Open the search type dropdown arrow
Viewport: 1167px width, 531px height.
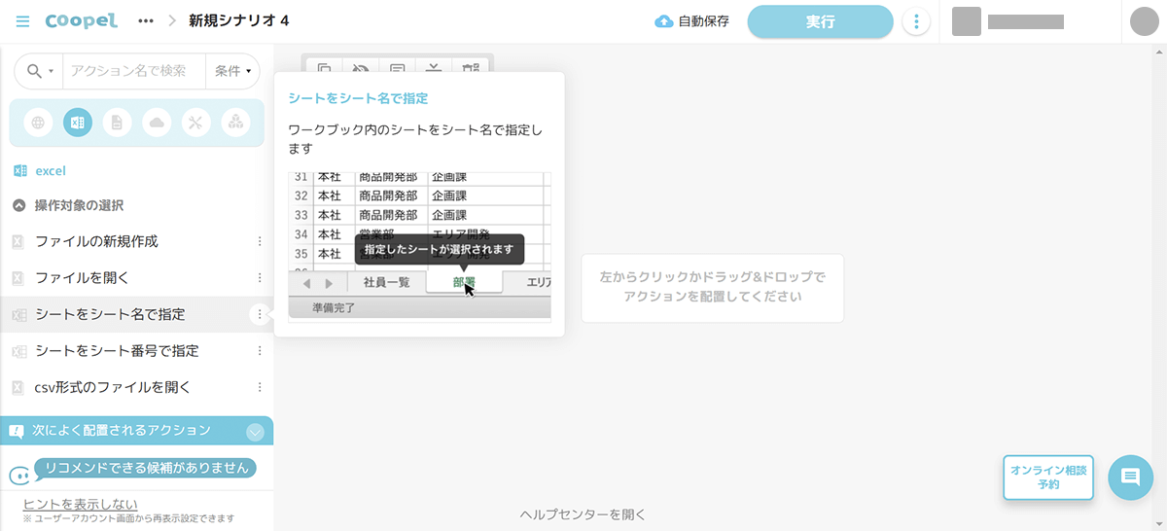40,71
